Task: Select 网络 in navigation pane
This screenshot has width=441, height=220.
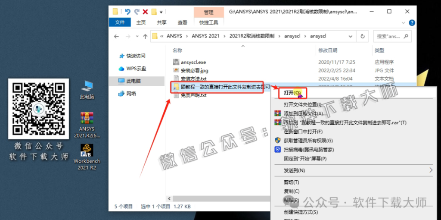Action: tap(127, 94)
